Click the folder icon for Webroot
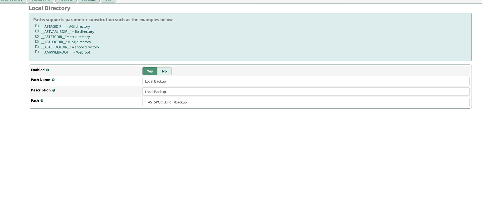 point(37,52)
